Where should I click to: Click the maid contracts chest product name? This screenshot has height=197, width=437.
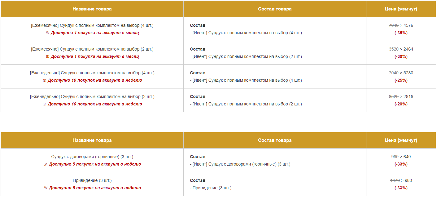pos(92,157)
